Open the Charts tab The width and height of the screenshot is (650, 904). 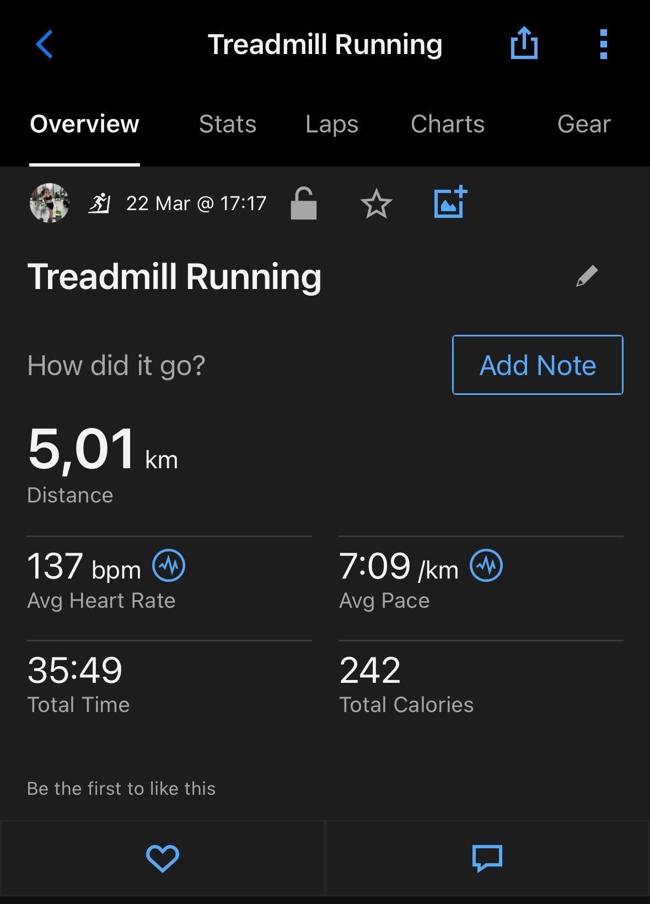pos(448,124)
